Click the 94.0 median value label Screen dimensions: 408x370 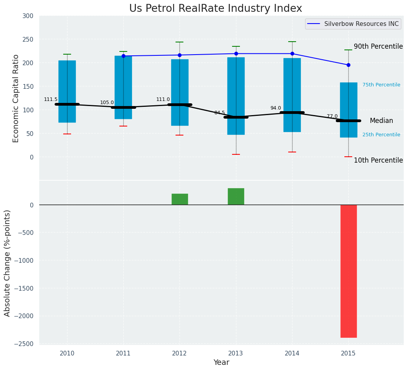[276, 108]
